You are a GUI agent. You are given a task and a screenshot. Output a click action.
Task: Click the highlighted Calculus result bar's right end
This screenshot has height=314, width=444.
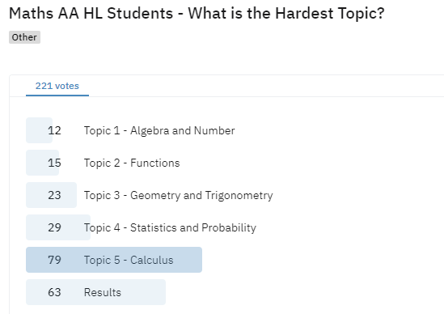pyautogui.click(x=199, y=260)
